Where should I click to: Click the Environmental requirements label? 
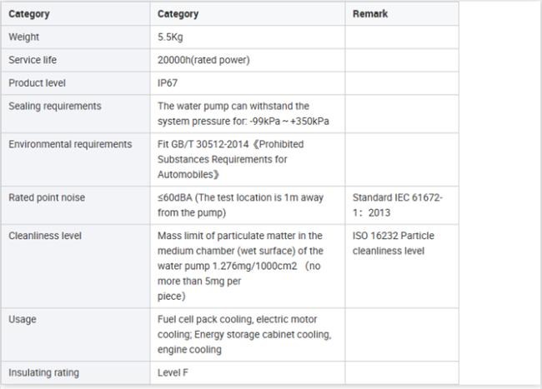tap(70, 144)
